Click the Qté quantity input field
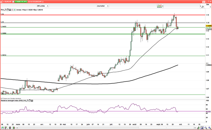 (208, 7)
